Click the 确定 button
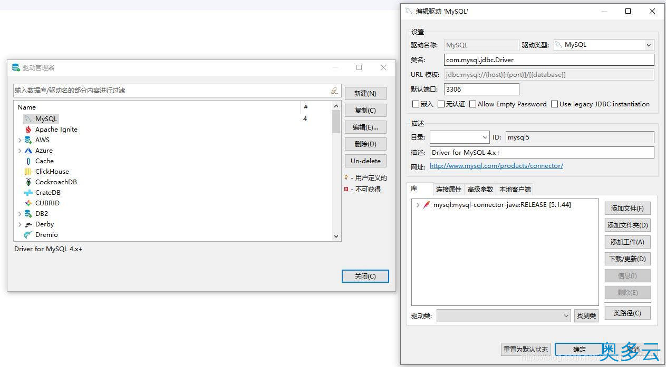Image resolution: width=666 pixels, height=367 pixels. click(x=580, y=349)
